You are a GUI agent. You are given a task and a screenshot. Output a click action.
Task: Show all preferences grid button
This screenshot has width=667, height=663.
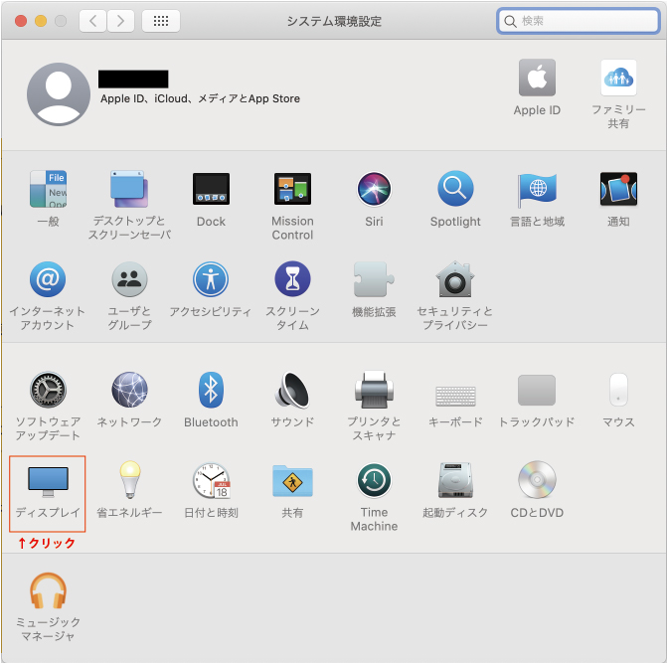pyautogui.click(x=161, y=21)
